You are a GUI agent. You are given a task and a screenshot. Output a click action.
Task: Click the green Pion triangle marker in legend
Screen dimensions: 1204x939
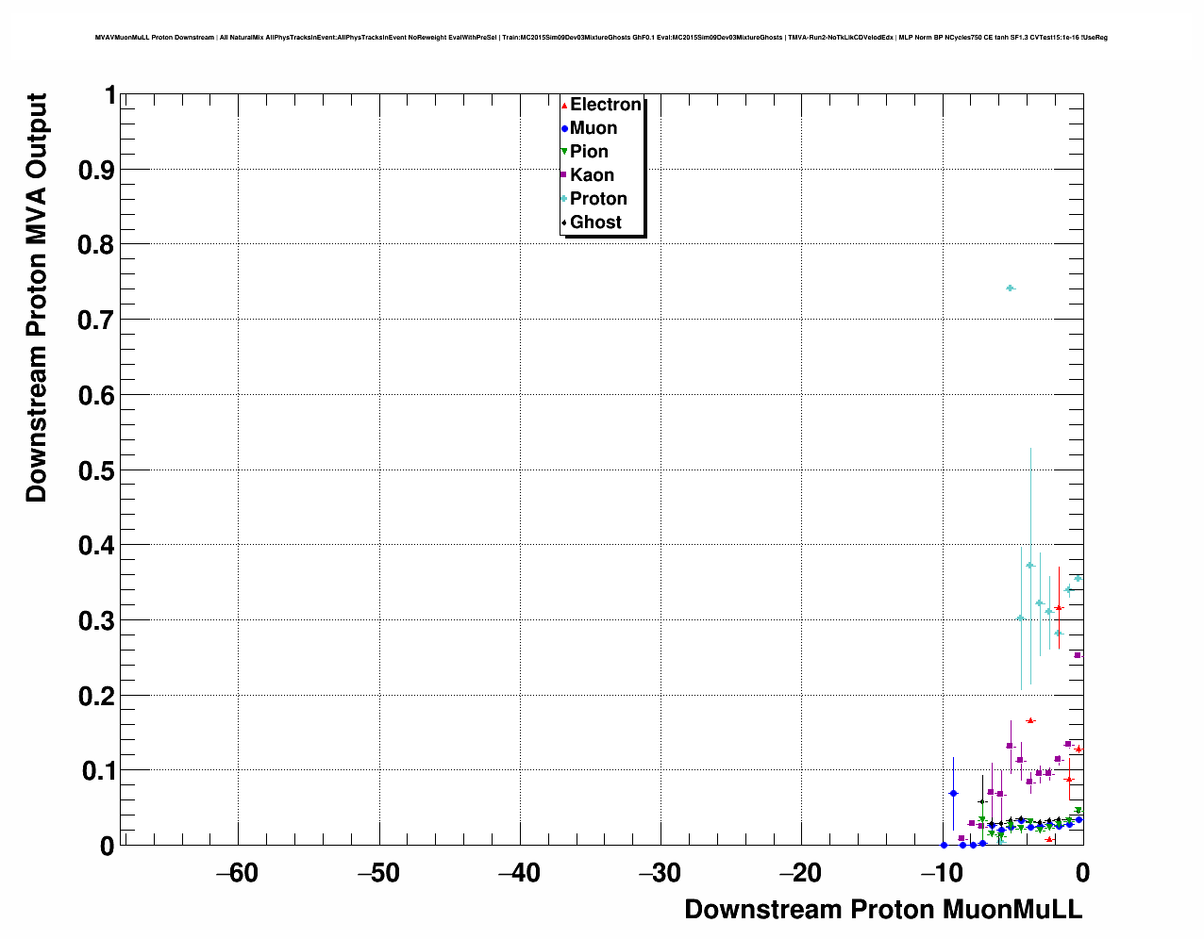[564, 152]
